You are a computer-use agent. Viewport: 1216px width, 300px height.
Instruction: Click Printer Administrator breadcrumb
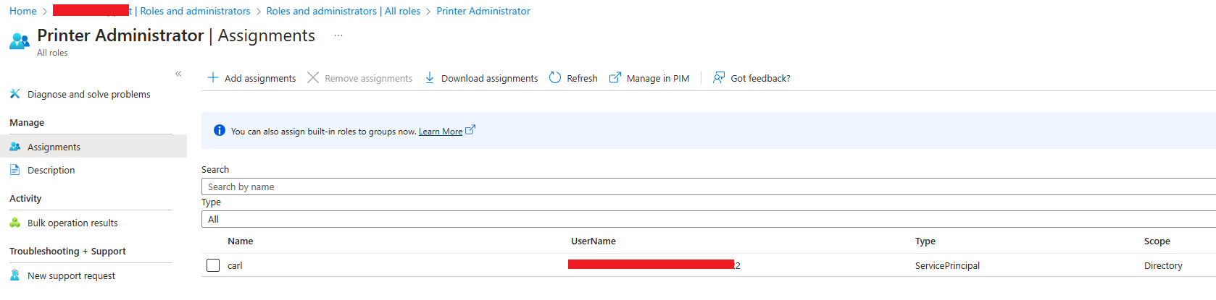(483, 11)
